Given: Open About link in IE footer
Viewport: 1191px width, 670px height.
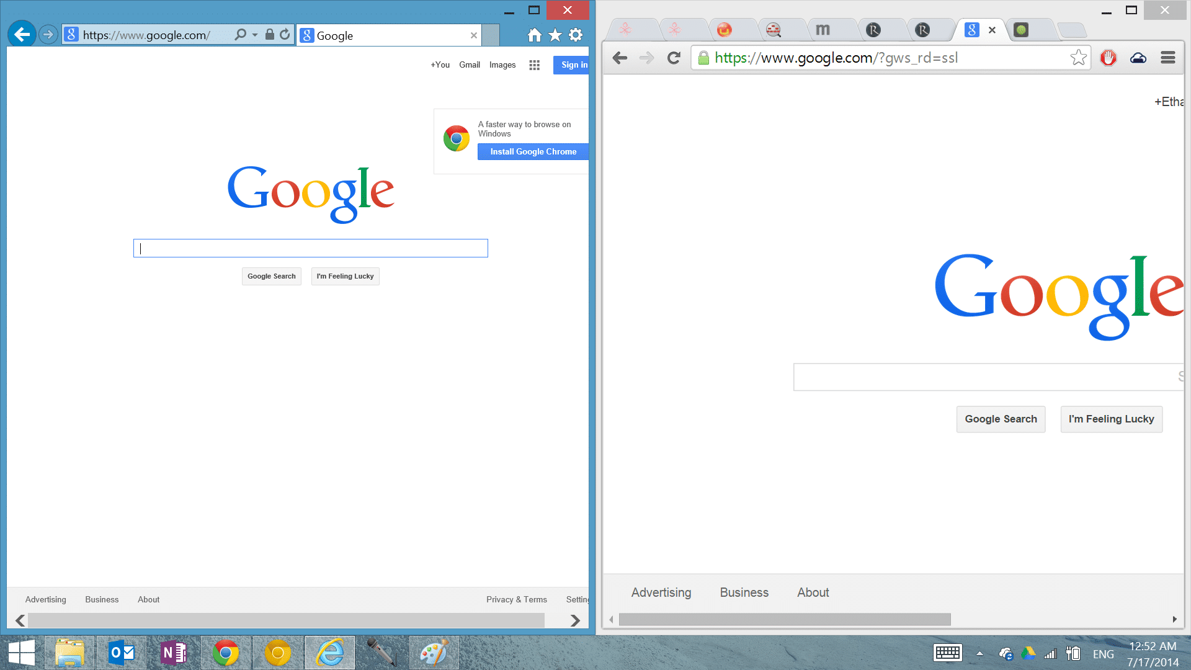Looking at the screenshot, I should pyautogui.click(x=149, y=599).
